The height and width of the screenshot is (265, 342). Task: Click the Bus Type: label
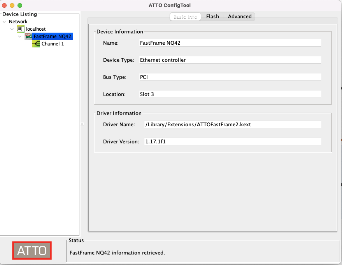pos(114,77)
